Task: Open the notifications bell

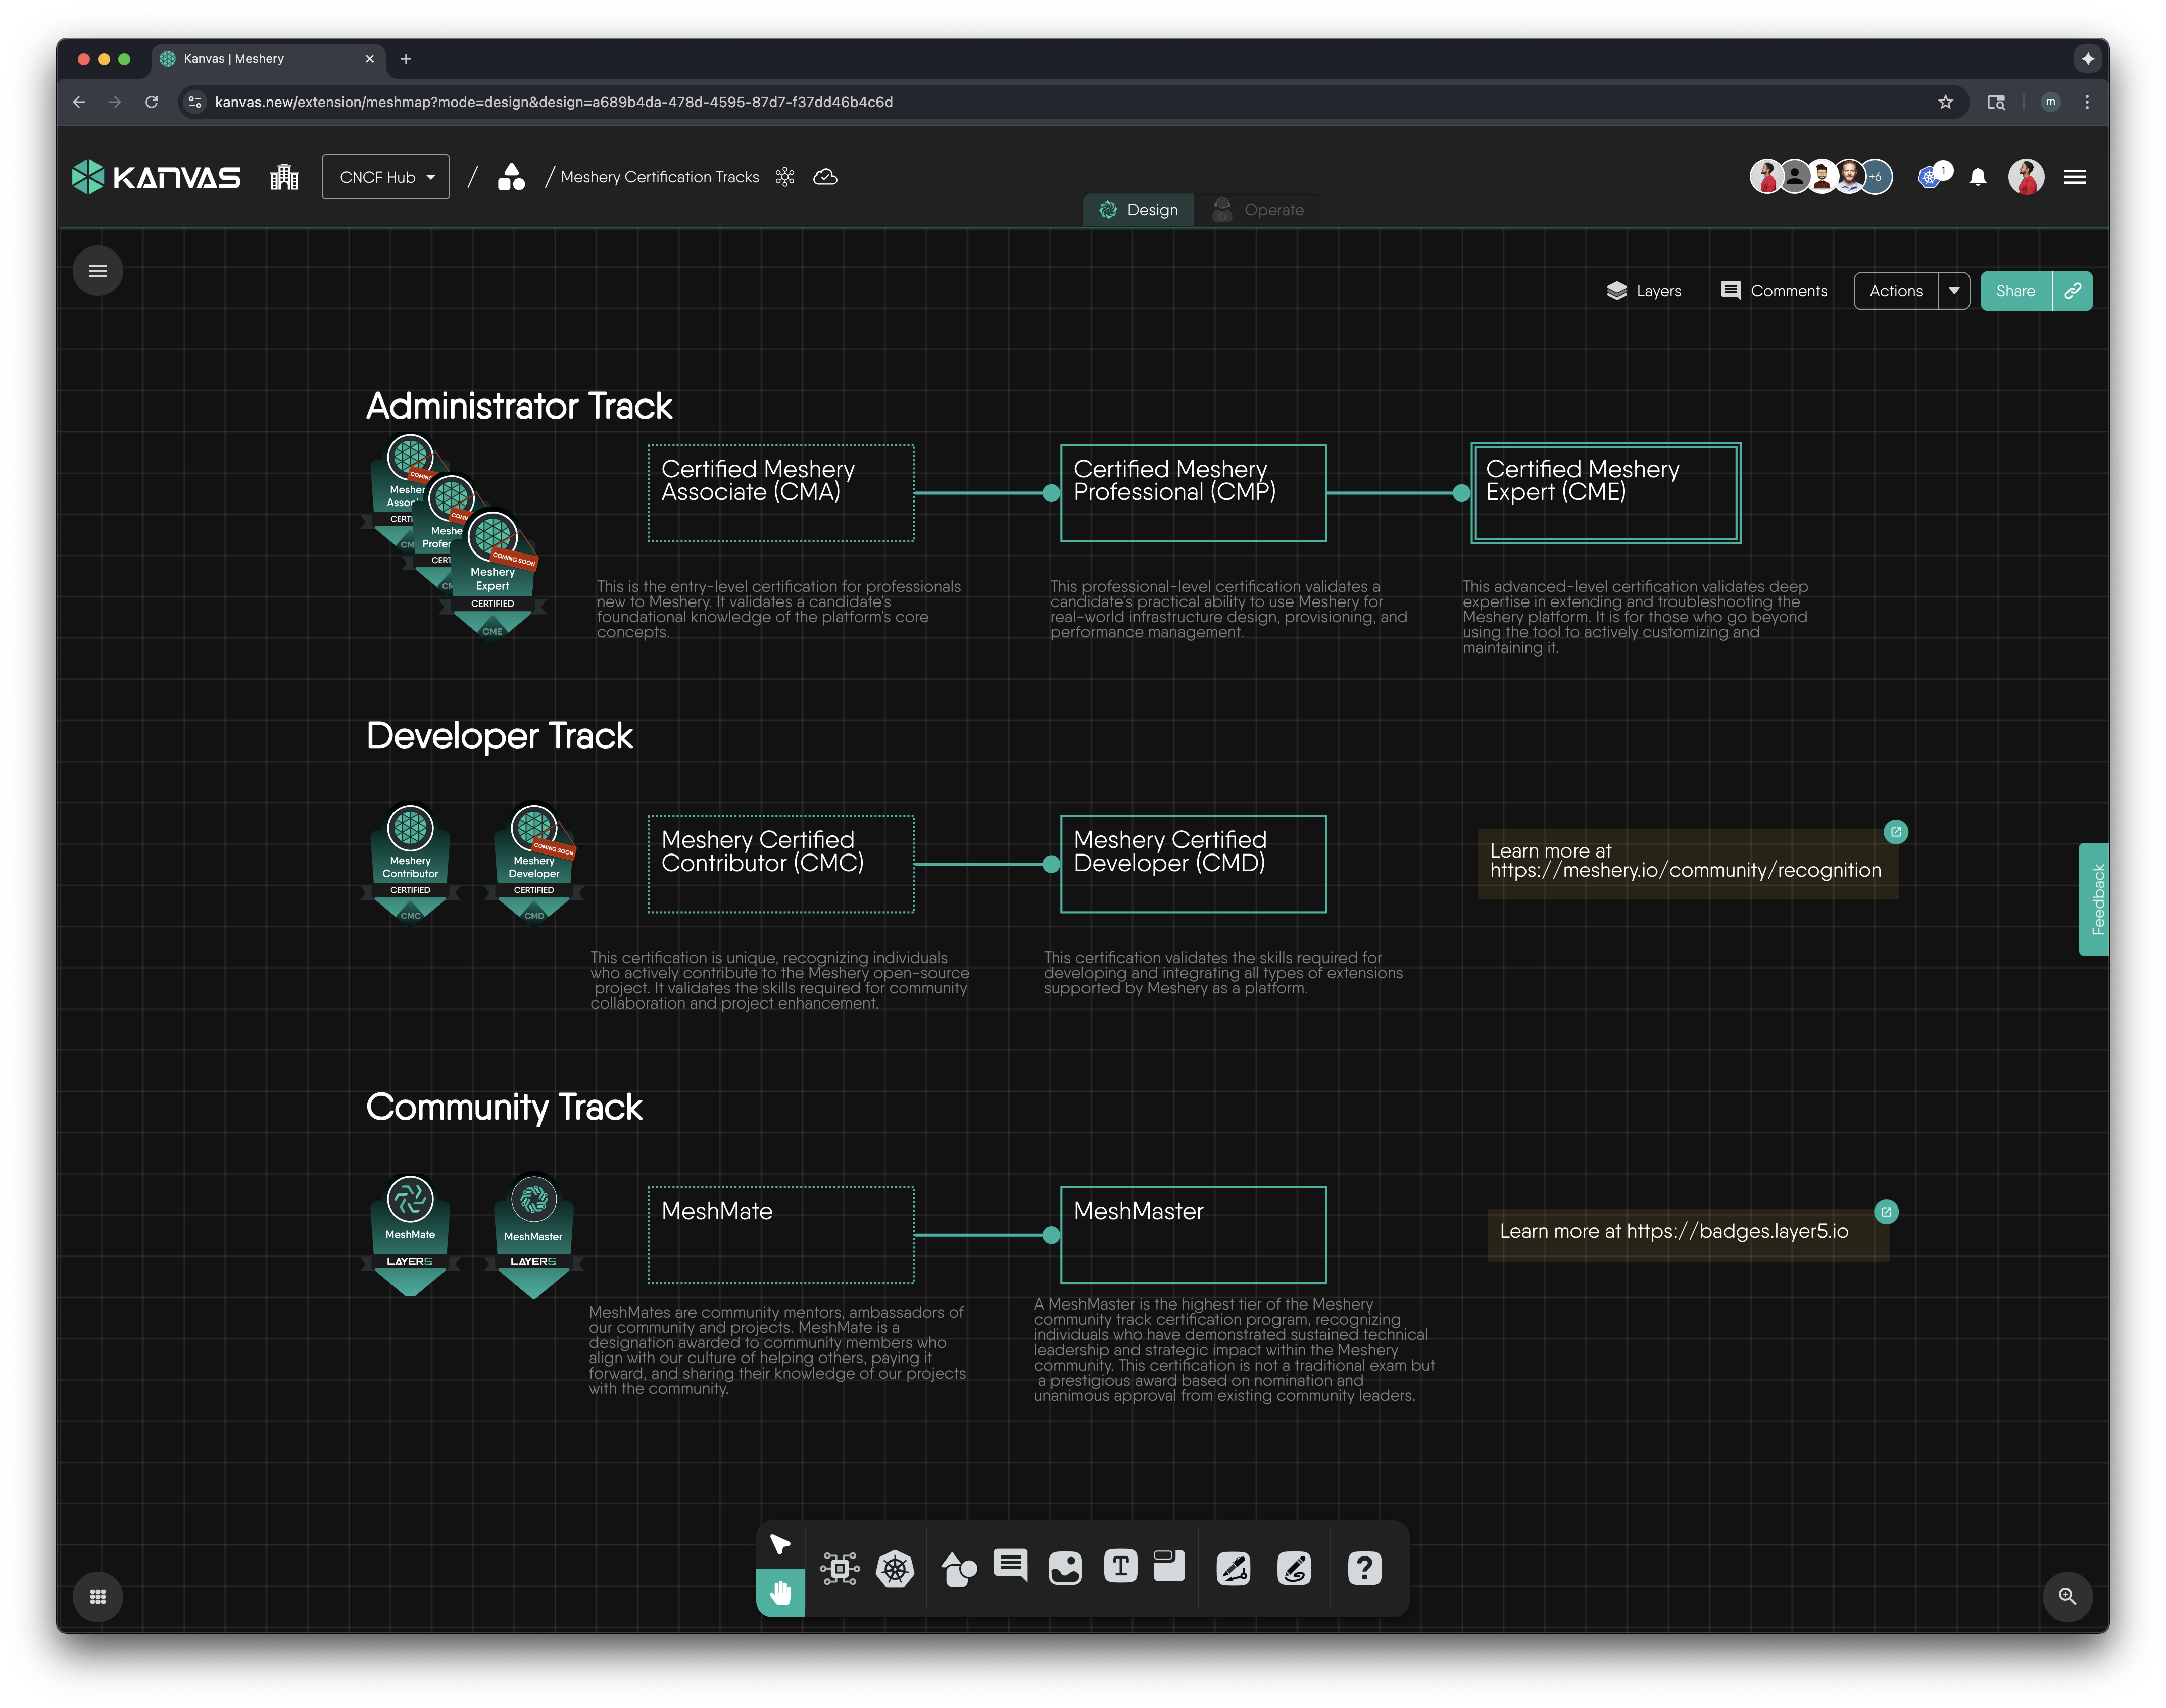Action: pyautogui.click(x=1977, y=177)
